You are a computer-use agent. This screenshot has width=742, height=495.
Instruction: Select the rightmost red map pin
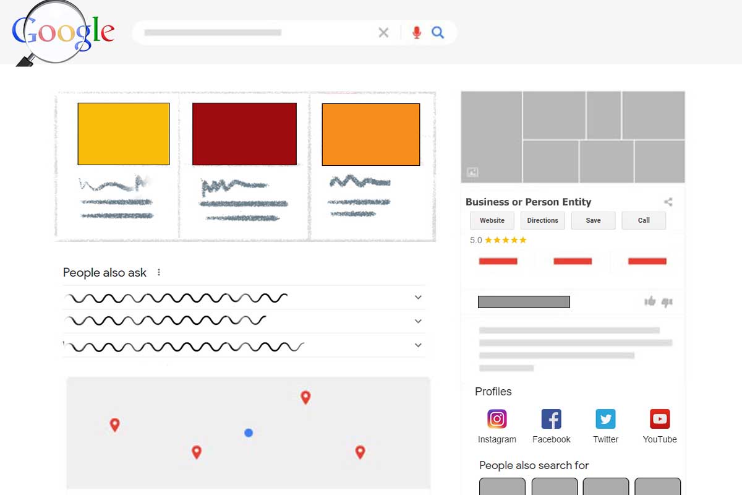point(360,452)
